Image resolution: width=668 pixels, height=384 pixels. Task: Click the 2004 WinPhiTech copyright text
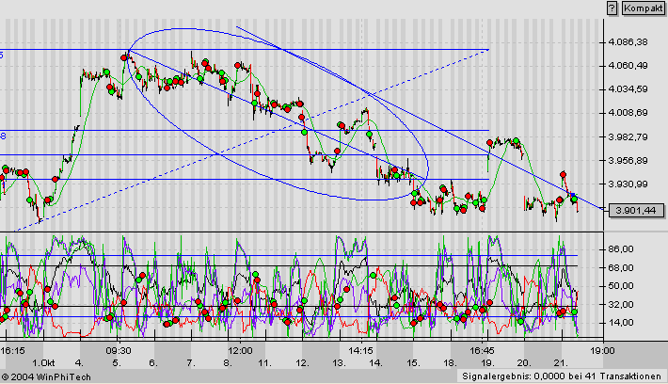pos(46,376)
